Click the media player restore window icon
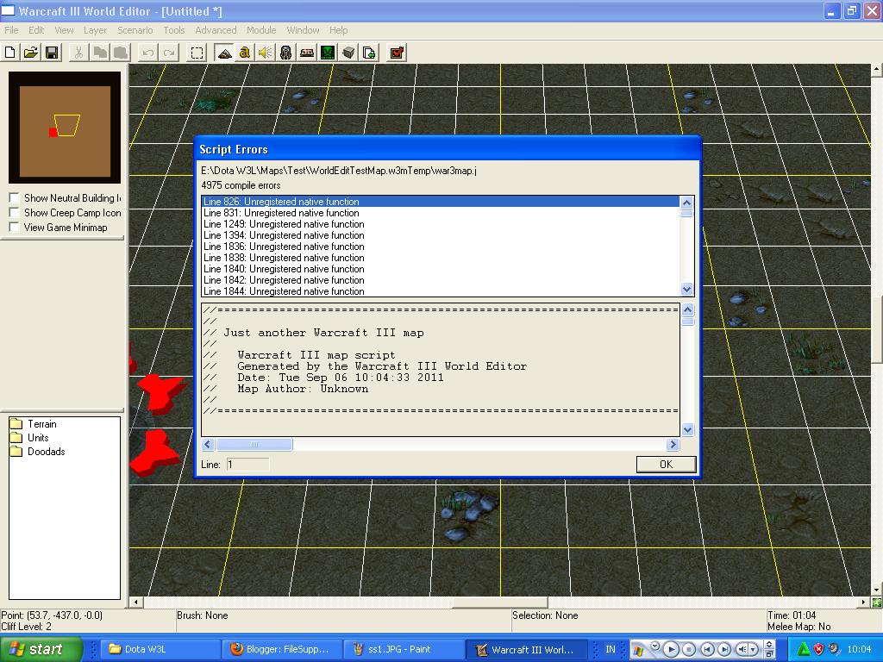The image size is (883, 662). 769,653
